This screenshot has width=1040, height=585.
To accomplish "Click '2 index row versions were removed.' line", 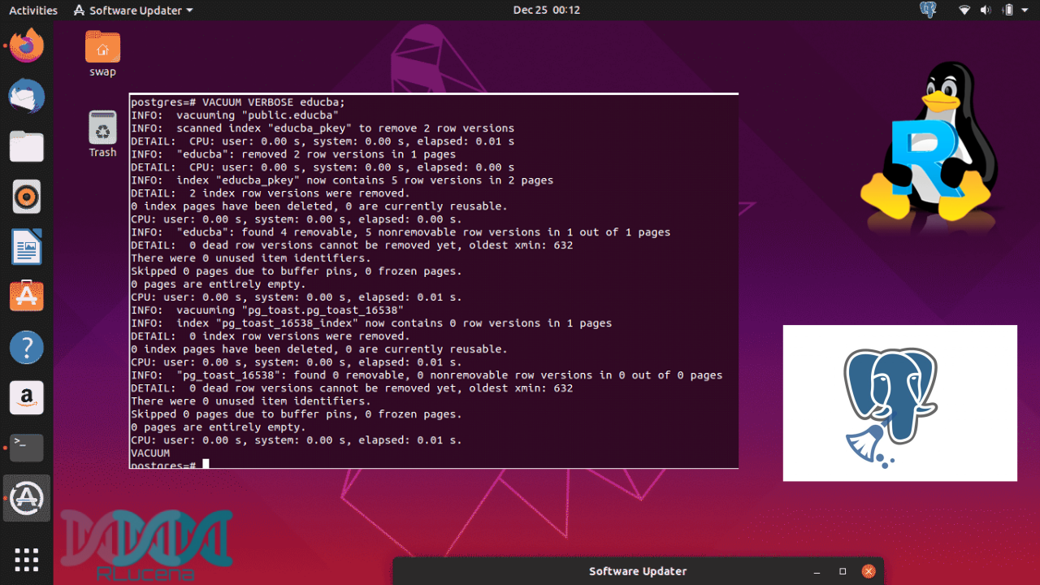I will [271, 193].
